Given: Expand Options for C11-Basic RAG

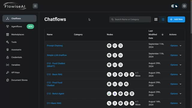Looking at the screenshot, I should pyautogui.click(x=176, y=103).
